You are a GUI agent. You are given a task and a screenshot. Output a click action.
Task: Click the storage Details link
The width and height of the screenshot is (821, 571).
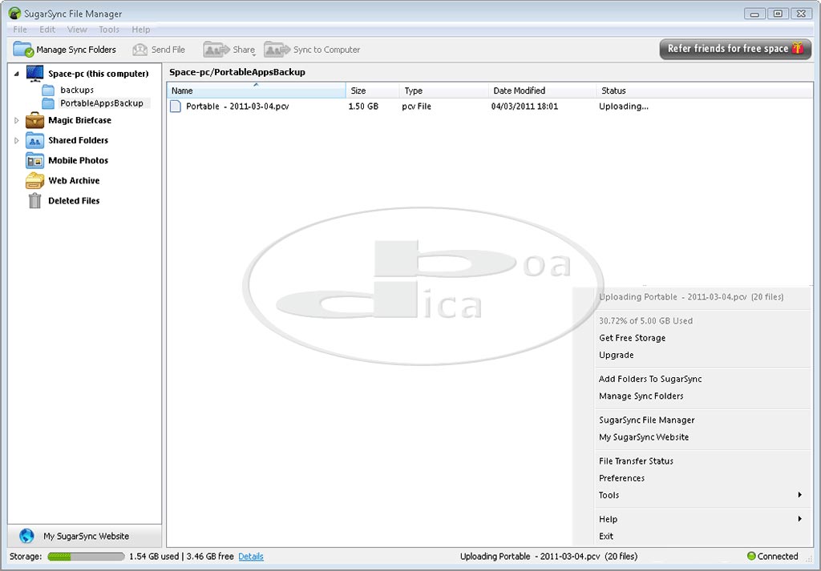[251, 557]
